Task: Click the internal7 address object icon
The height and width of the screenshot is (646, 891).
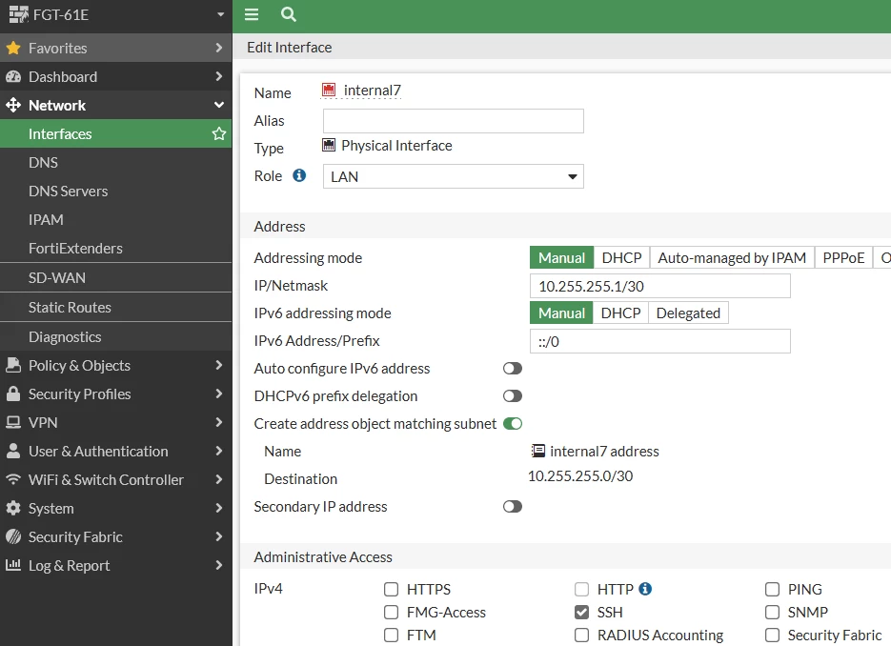Action: point(537,451)
